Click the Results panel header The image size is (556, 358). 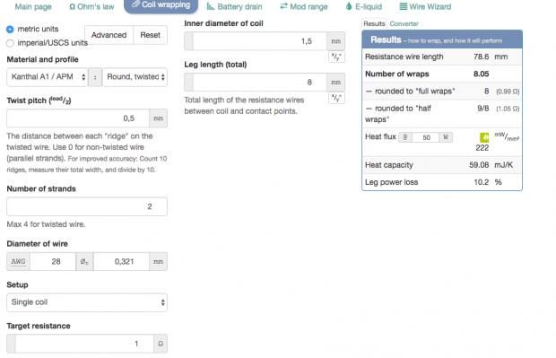pyautogui.click(x=442, y=39)
